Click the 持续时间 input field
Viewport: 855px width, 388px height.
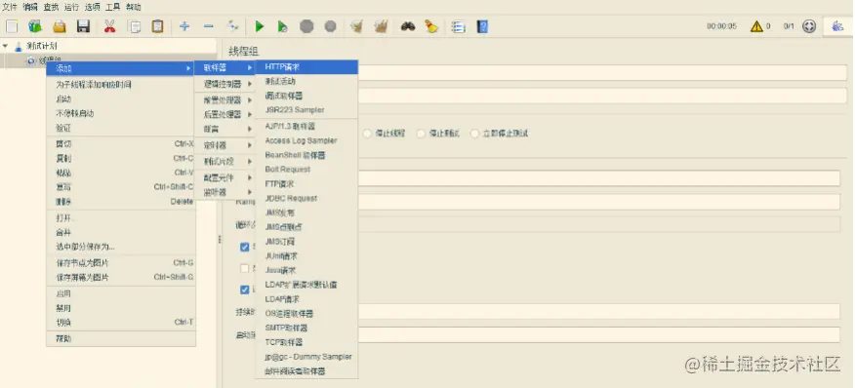coord(598,312)
